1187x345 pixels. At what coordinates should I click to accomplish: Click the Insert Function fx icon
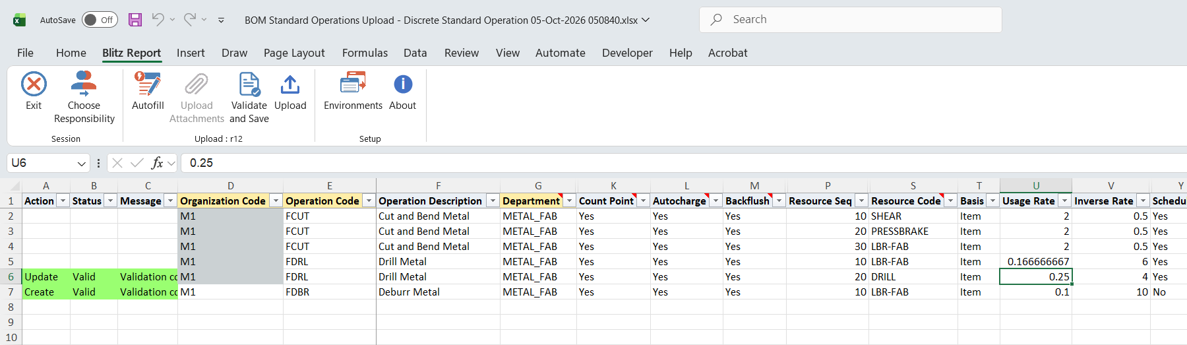point(157,163)
